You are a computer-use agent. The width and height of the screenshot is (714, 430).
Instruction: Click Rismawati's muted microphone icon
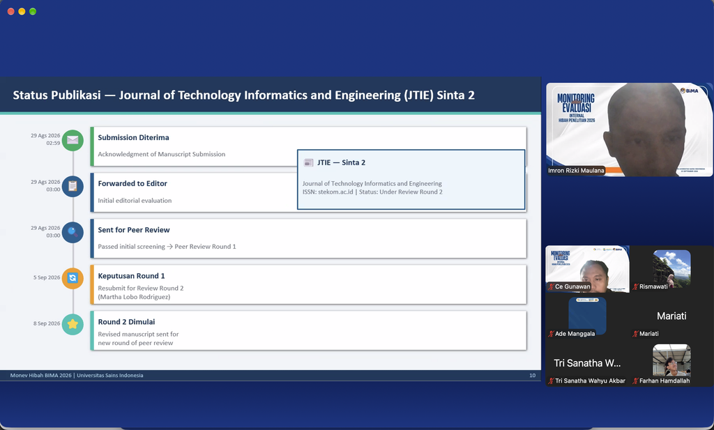[x=635, y=286]
